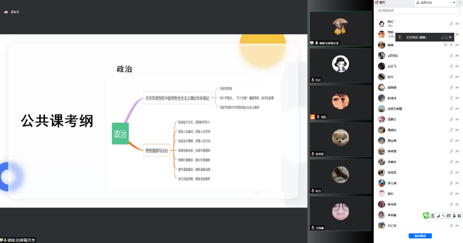
Task: Open the three-dots more options in the members panel
Action: [451, 3]
